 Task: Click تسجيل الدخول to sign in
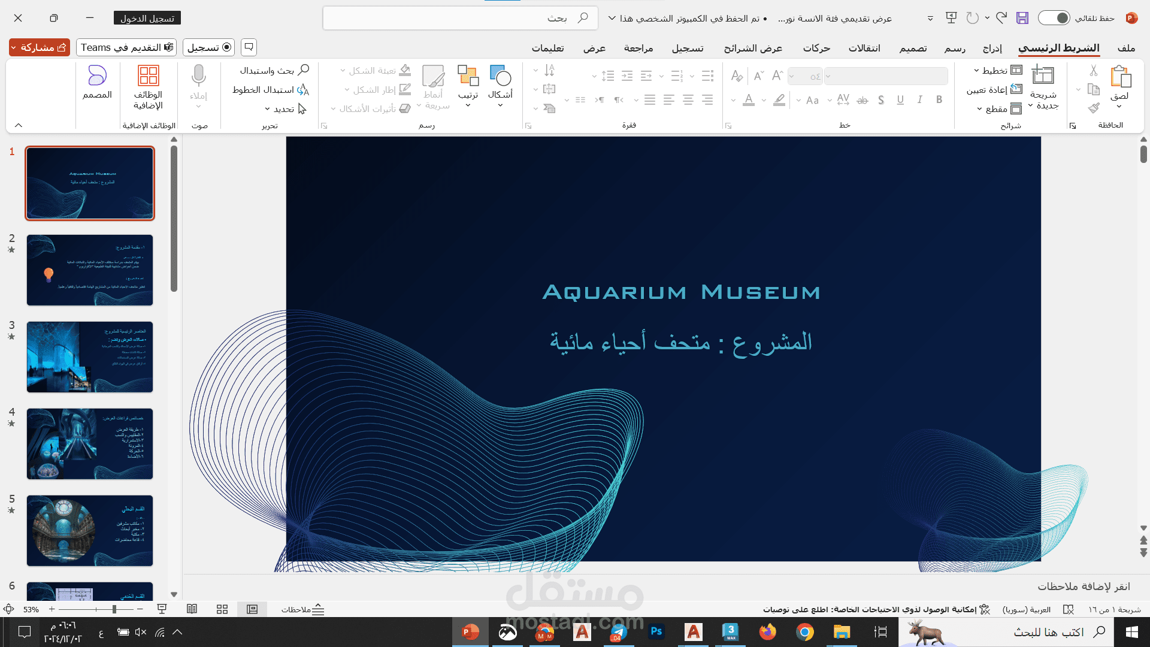coord(147,18)
